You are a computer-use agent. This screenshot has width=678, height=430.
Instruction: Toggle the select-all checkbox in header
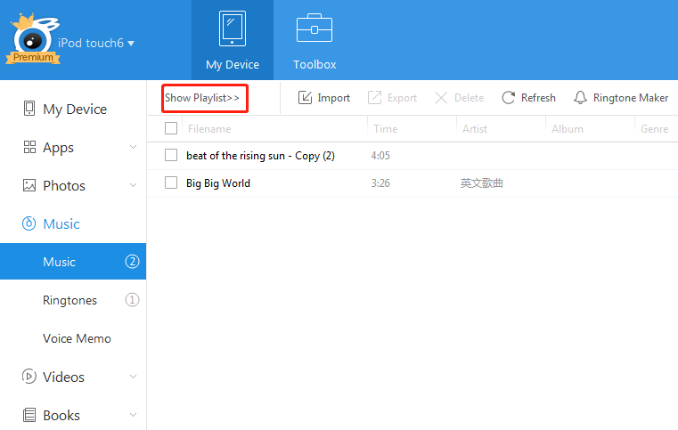point(171,129)
